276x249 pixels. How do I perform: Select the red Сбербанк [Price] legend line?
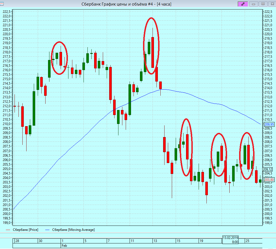tap(8, 230)
